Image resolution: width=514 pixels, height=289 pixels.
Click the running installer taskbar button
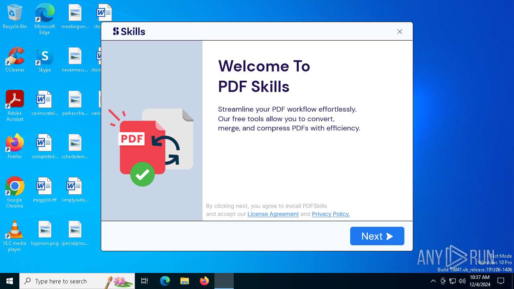(224, 281)
